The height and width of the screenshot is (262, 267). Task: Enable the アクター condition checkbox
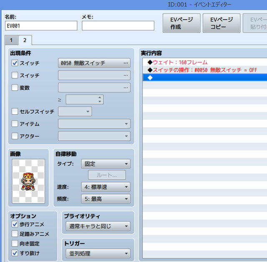pyautogui.click(x=15, y=136)
